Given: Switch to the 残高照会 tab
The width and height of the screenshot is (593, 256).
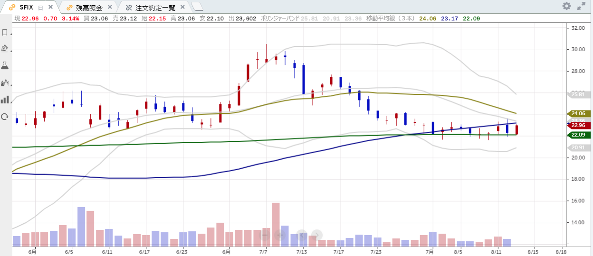Looking at the screenshot, I should [89, 8].
